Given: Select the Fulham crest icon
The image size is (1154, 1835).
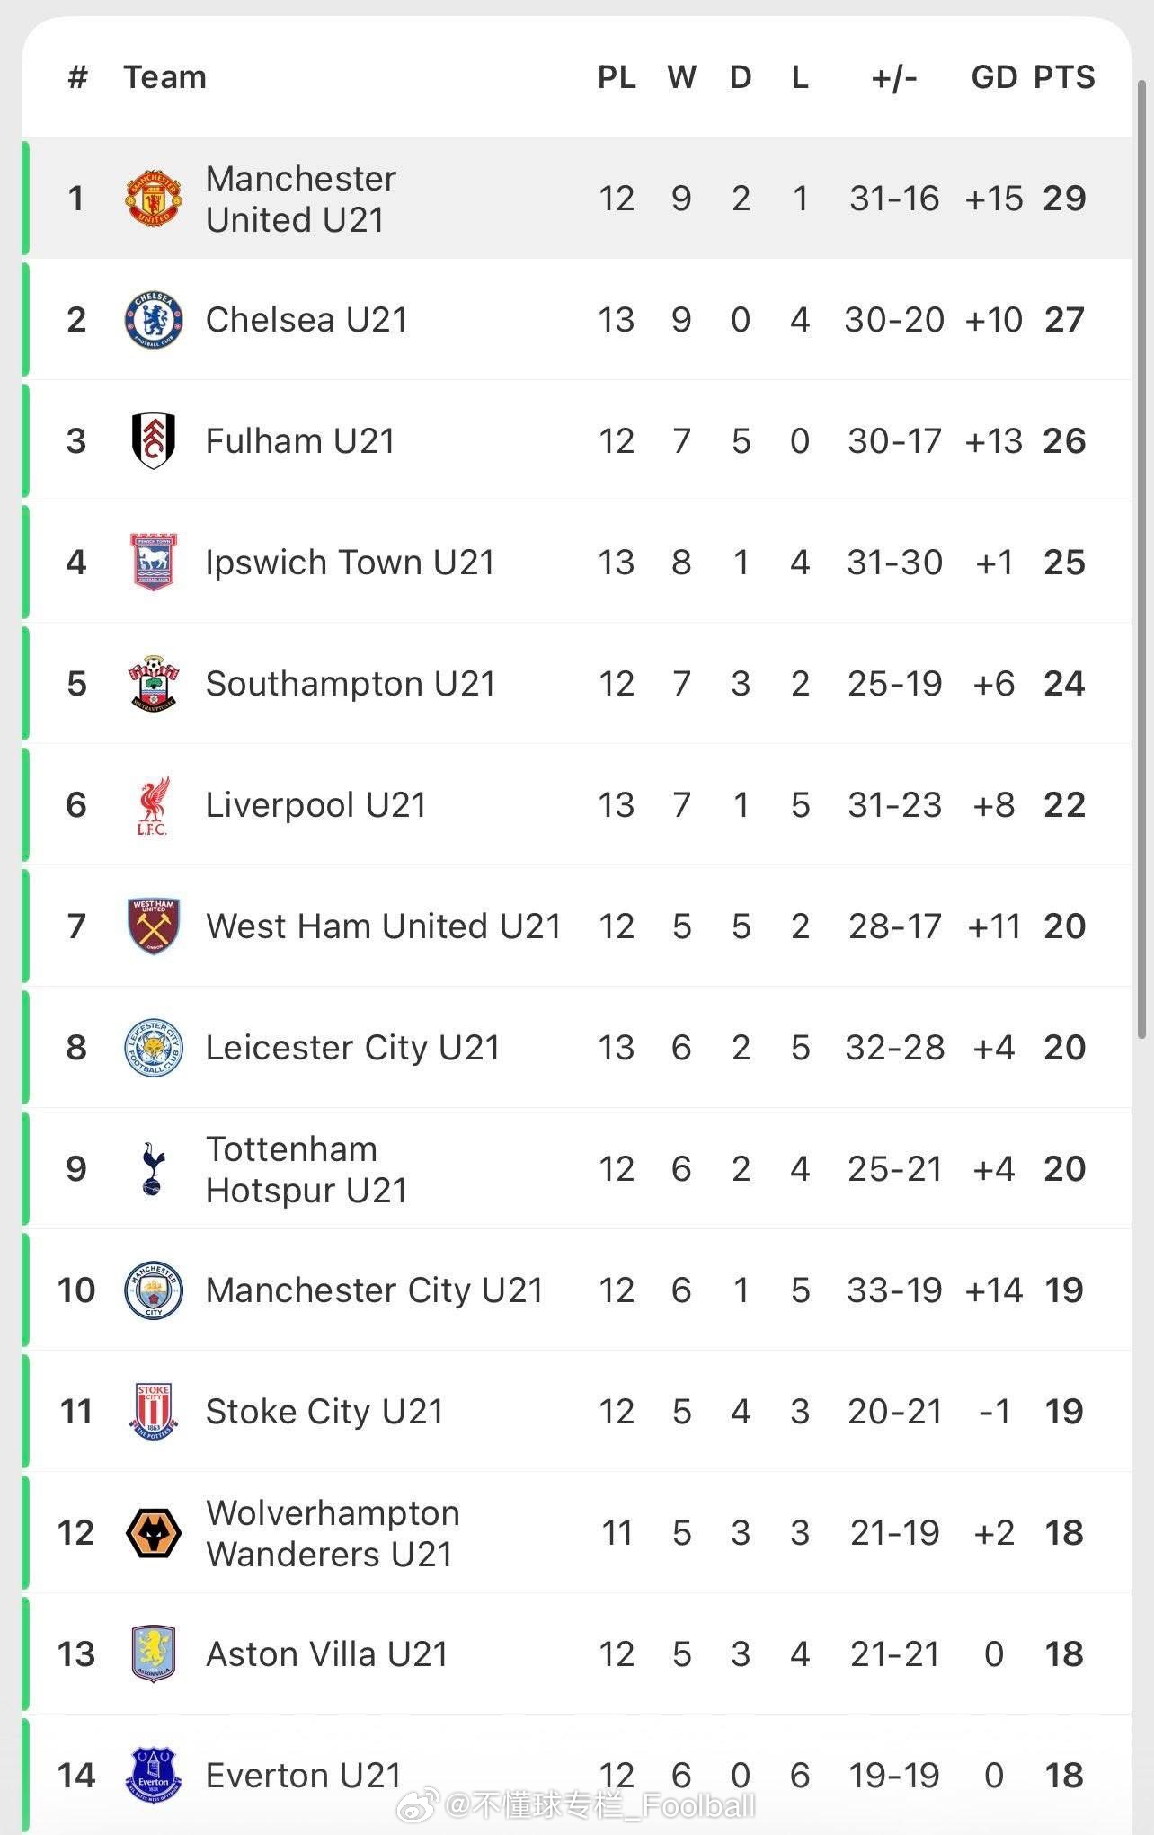Looking at the screenshot, I should tap(154, 441).
